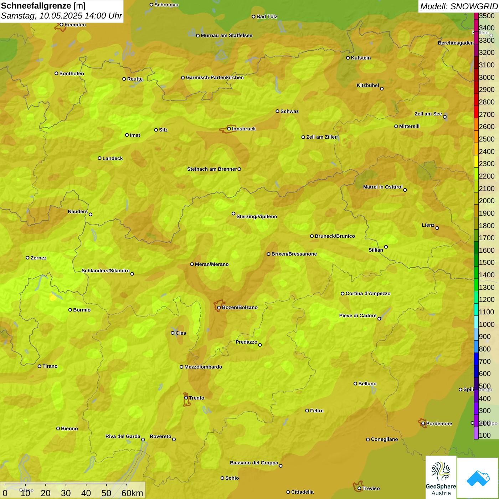The width and height of the screenshot is (499, 499).
Task: Click the Kempten city marker
Action: tap(61, 25)
